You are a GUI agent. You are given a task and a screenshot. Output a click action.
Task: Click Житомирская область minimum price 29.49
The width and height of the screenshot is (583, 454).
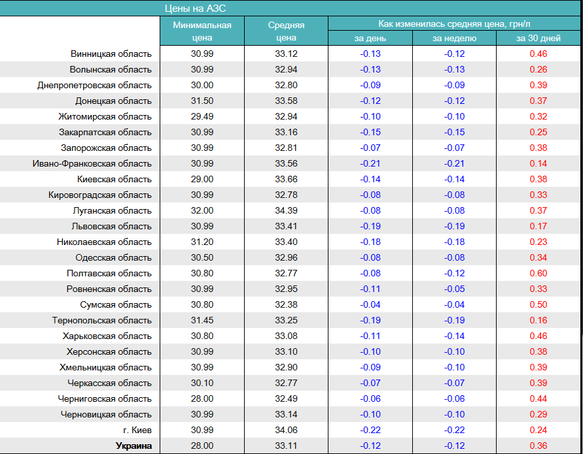pos(202,116)
